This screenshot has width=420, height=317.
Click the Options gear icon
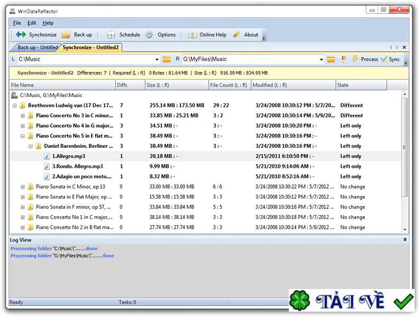click(x=149, y=35)
